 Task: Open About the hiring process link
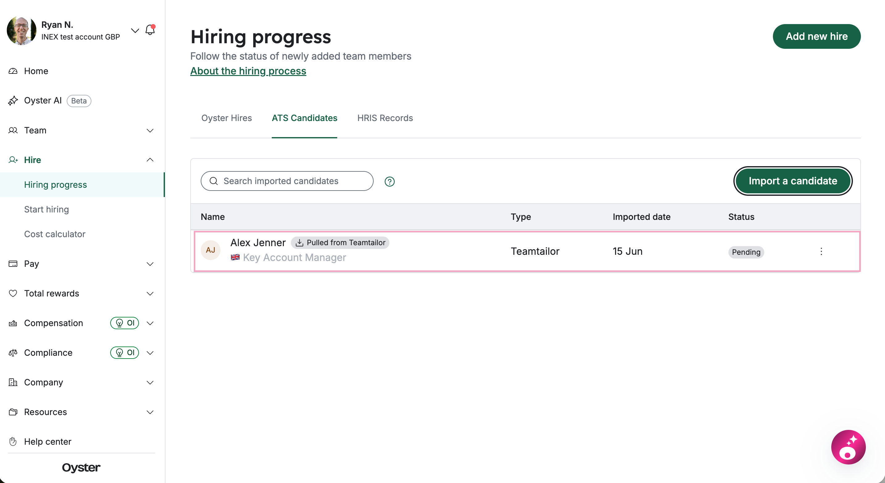[248, 71]
